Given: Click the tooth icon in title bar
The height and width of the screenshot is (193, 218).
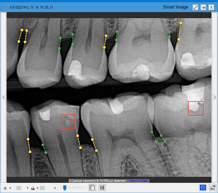Looking at the screenshot, I should [x=4, y=7].
